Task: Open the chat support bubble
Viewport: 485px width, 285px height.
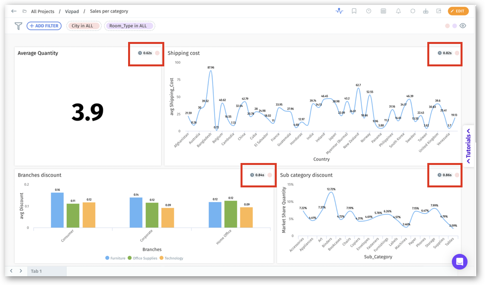Action: [x=459, y=262]
